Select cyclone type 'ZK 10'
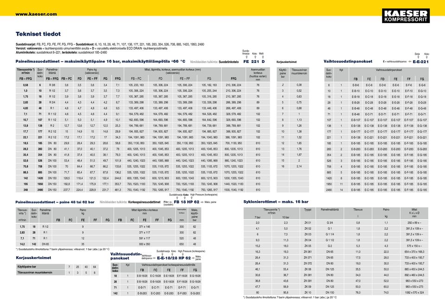The width and height of the screenshot is (445, 299). pos(308,293)
